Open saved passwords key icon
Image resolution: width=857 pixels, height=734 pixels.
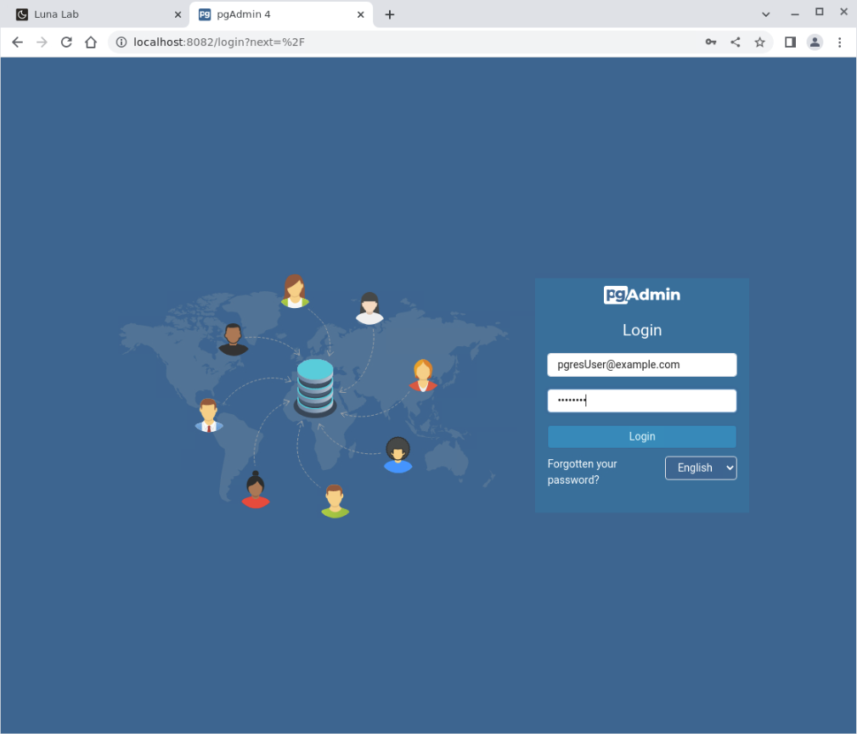tap(711, 42)
